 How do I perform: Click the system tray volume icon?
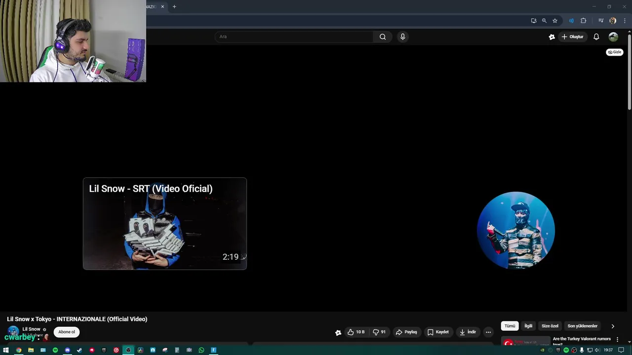[x=597, y=350]
